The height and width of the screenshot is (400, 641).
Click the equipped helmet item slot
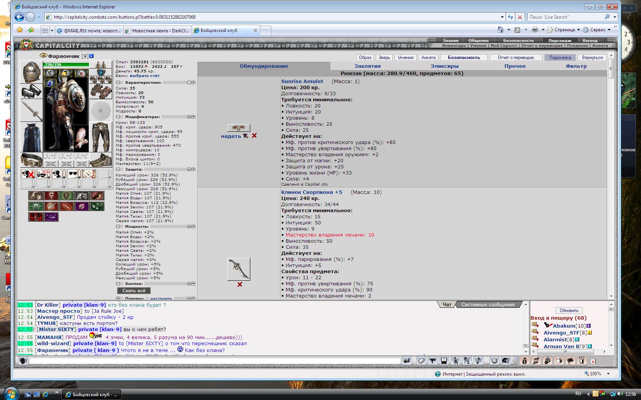[x=31, y=72]
